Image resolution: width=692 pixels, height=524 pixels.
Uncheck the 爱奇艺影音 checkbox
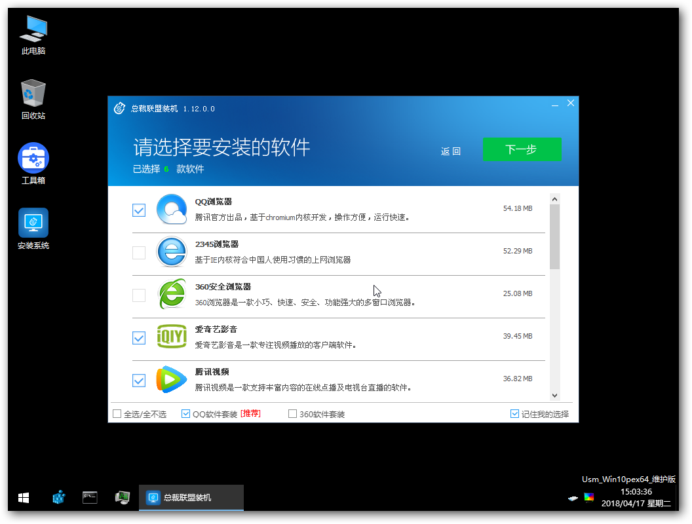(139, 338)
